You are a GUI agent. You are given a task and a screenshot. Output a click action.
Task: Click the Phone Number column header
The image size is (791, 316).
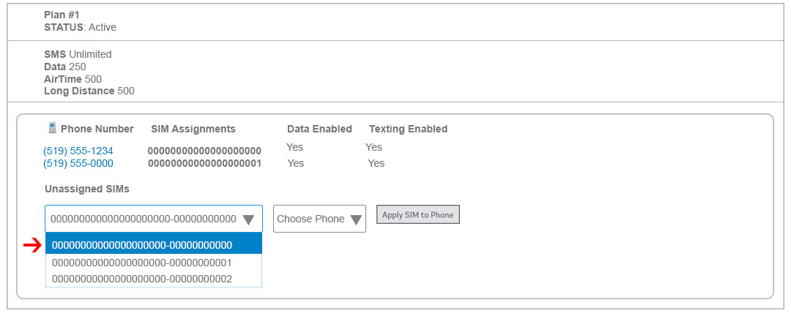coord(97,129)
